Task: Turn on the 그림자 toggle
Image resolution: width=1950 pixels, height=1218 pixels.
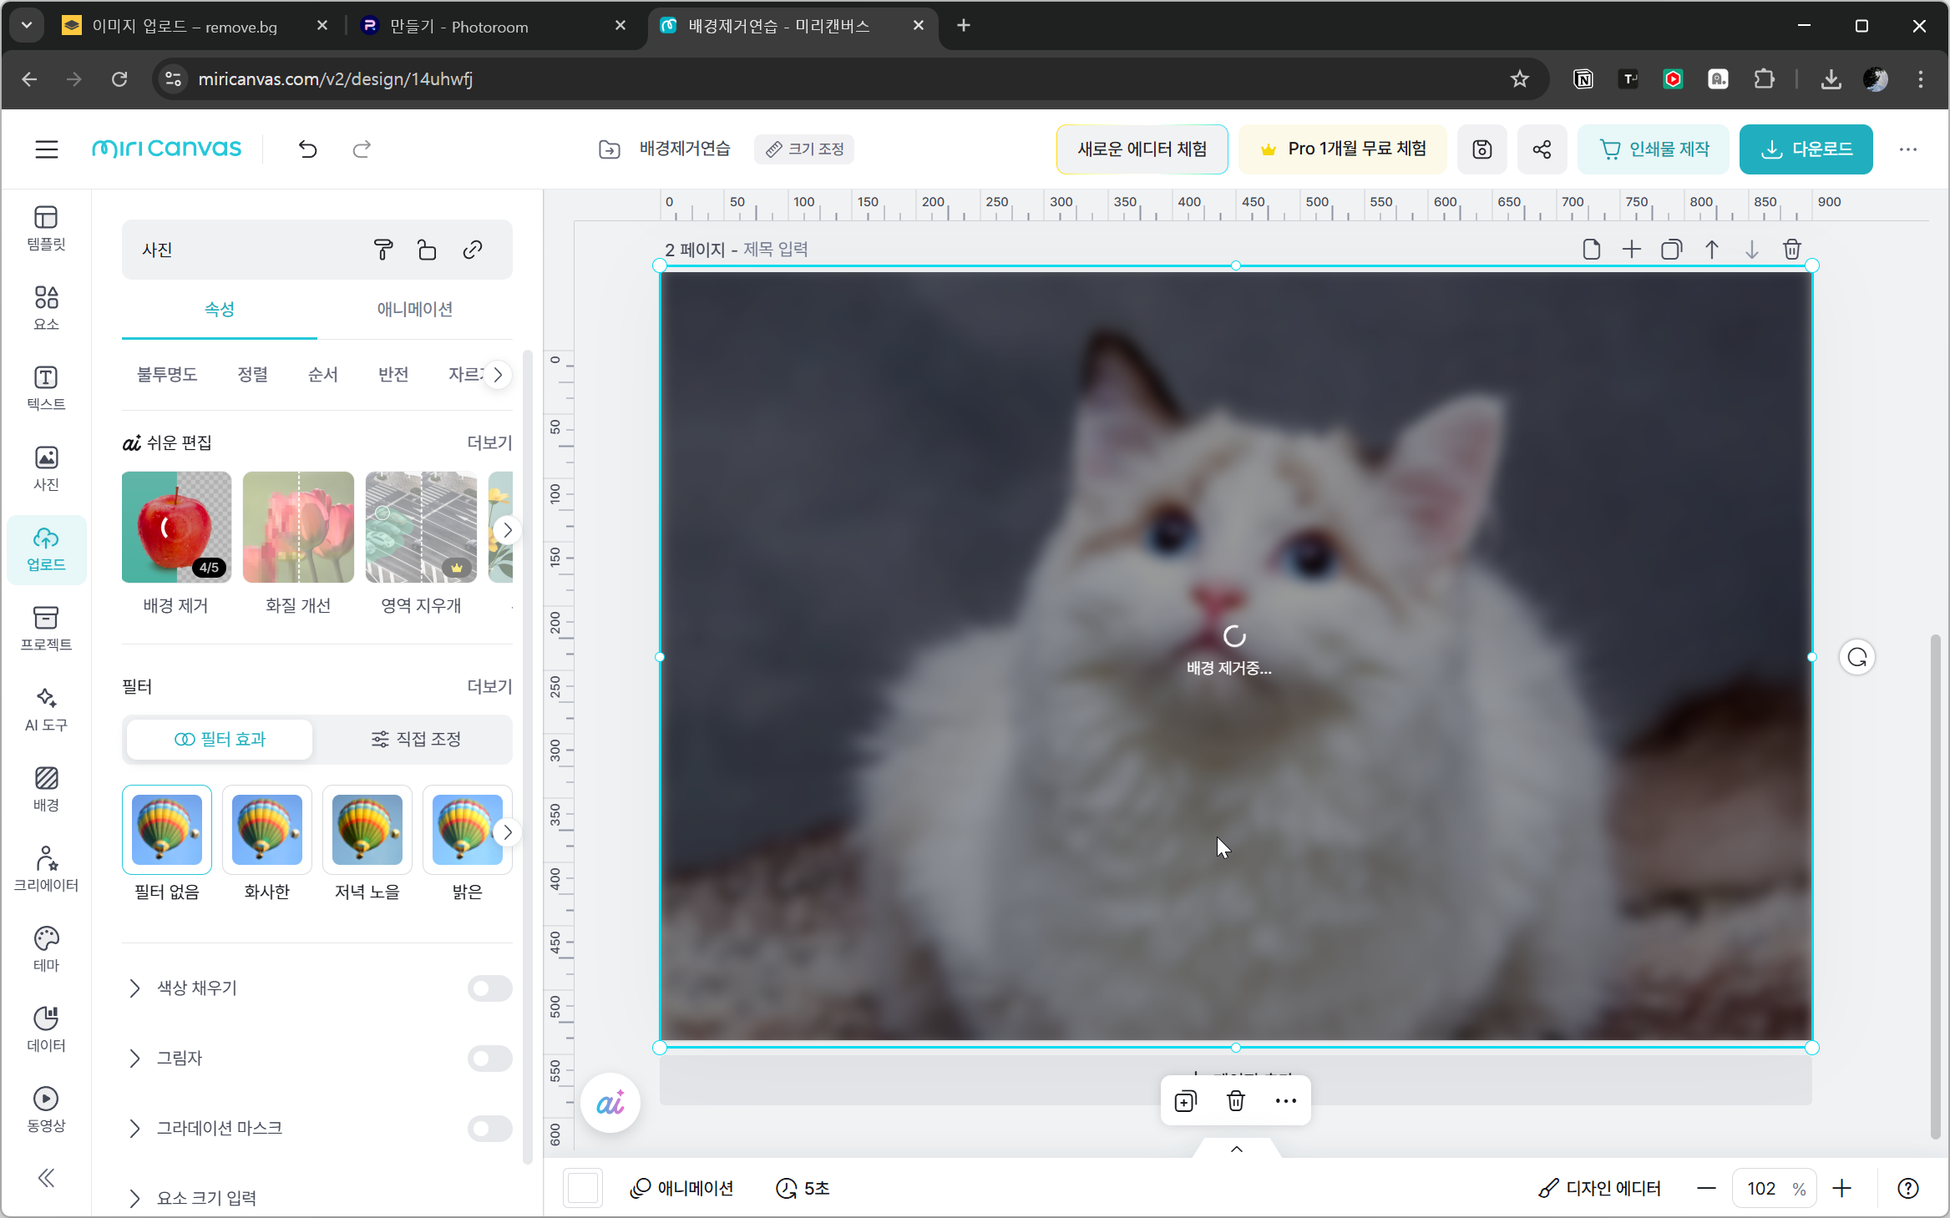Action: (489, 1059)
